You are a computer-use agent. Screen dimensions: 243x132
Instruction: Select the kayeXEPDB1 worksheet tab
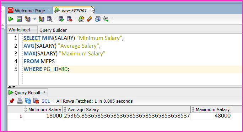point(74,11)
